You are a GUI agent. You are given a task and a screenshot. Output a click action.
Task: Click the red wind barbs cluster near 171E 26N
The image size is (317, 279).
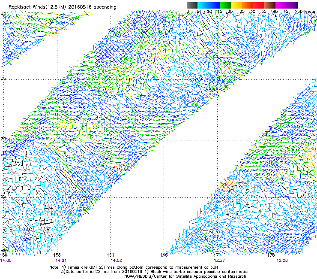pyautogui.click(x=228, y=185)
